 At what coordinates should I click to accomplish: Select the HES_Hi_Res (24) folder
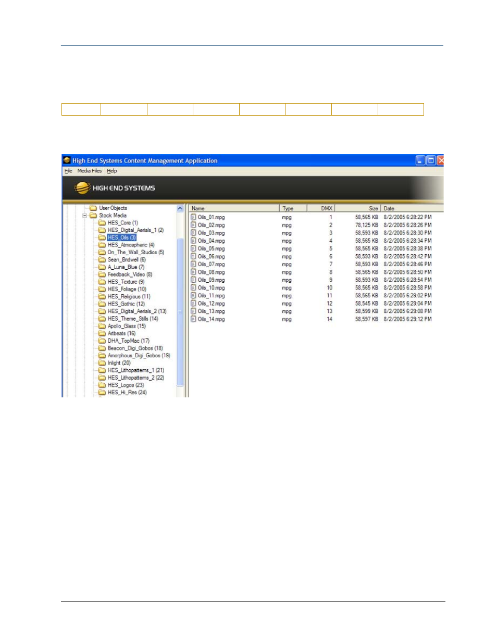127,392
